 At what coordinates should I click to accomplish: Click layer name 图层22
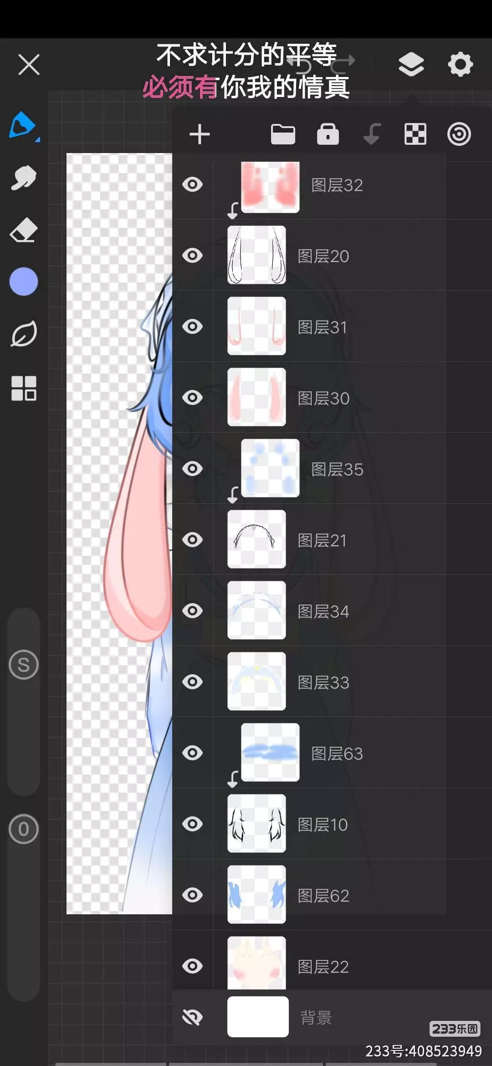click(323, 967)
